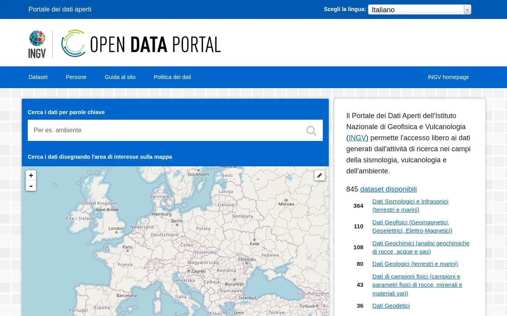Image resolution: width=507 pixels, height=316 pixels.
Task: Zoom out on the map
Action: (x=31, y=186)
